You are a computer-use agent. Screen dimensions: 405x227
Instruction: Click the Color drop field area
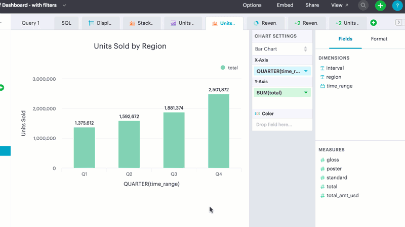pos(282,125)
